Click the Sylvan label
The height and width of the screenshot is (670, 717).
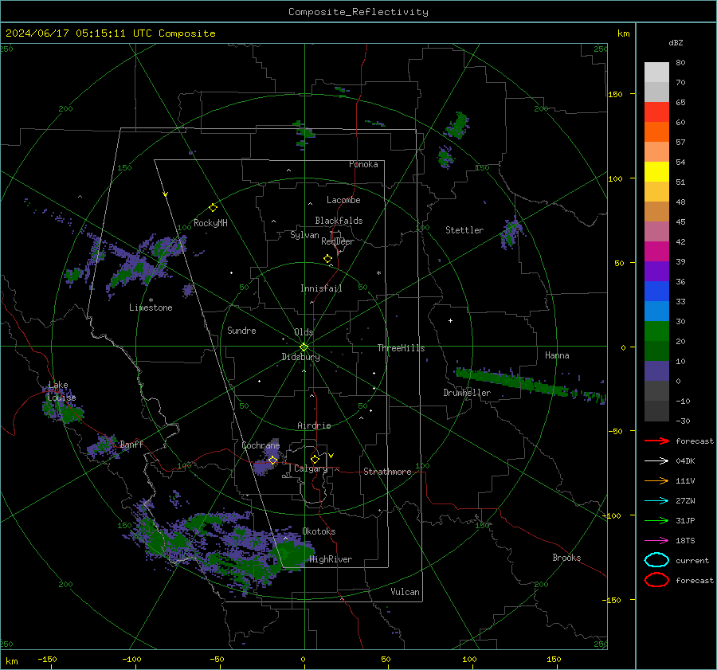coord(304,235)
